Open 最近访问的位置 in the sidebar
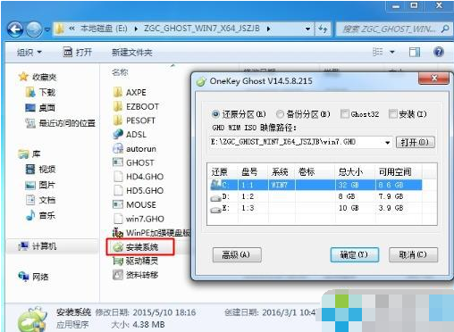This screenshot has height=332, width=454. point(61,123)
